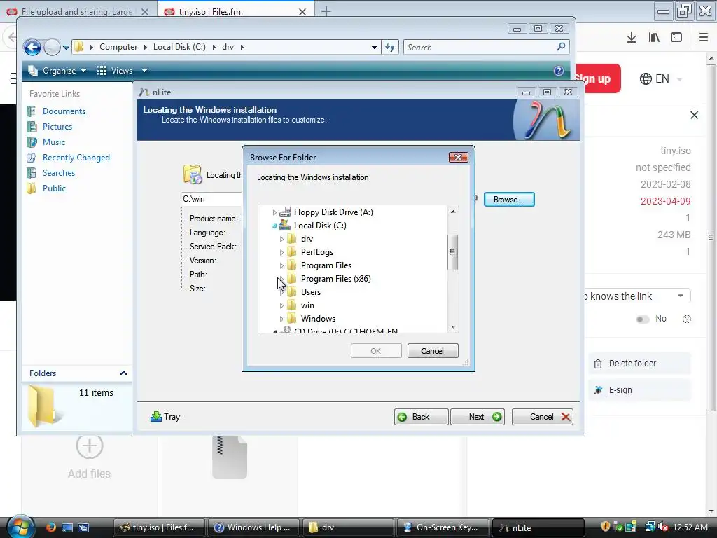This screenshot has width=717, height=538.
Task: Click Explorer forward arrow button
Action: click(52, 47)
